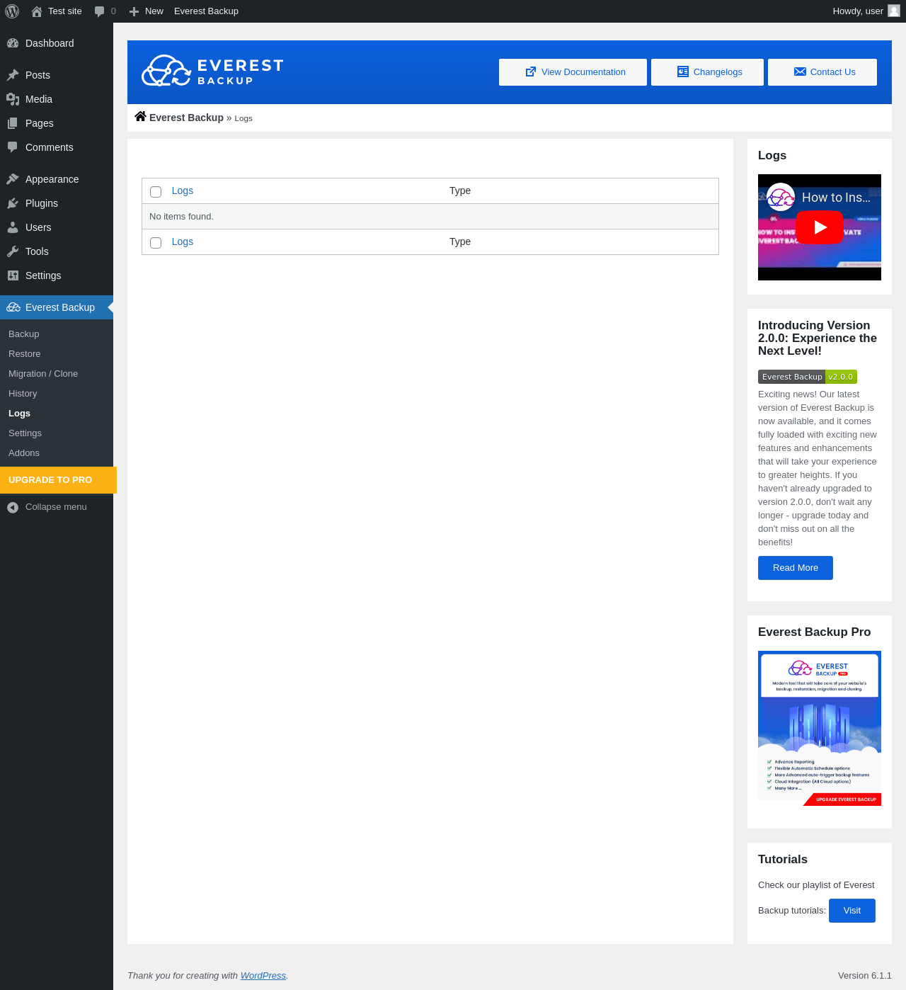Click the Type column header

coord(460,190)
